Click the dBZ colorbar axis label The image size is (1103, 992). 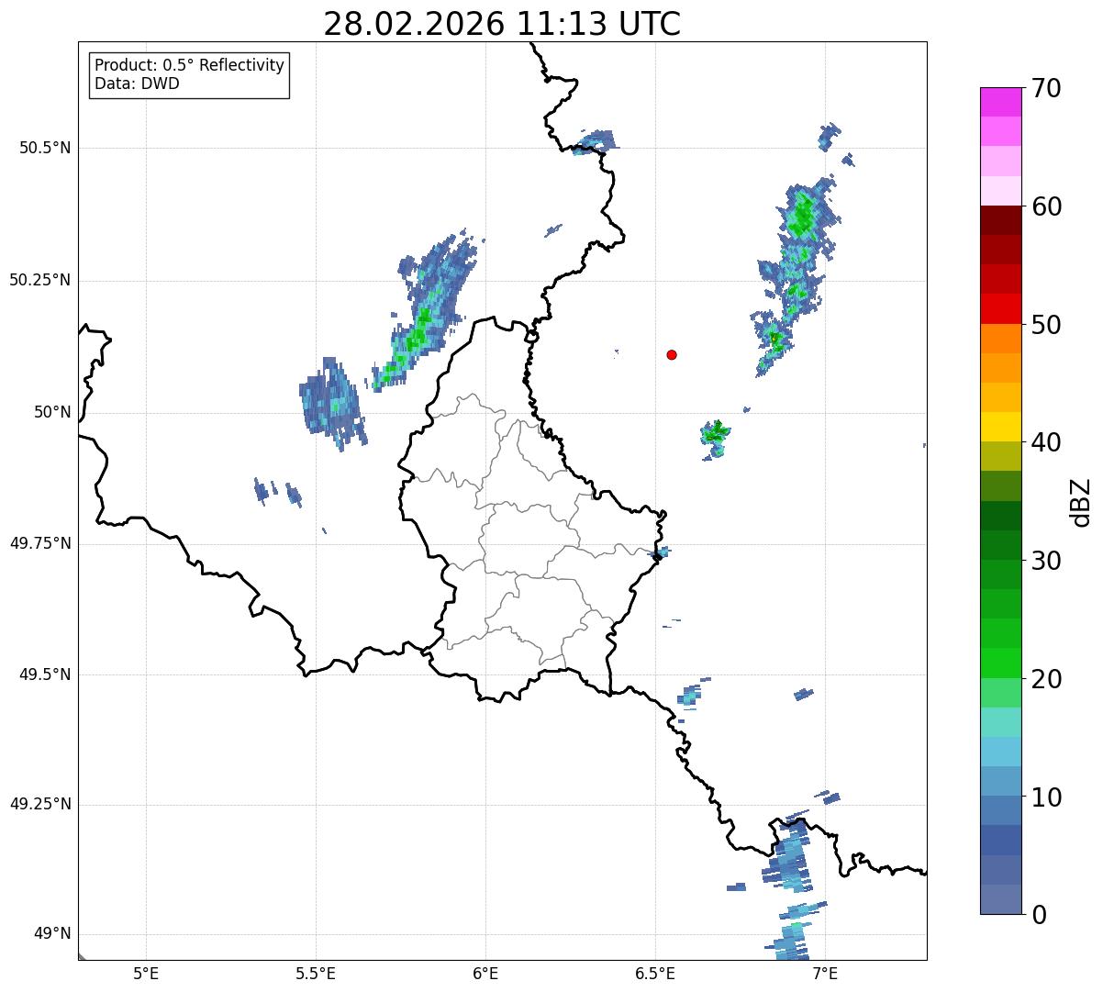click(x=1081, y=502)
